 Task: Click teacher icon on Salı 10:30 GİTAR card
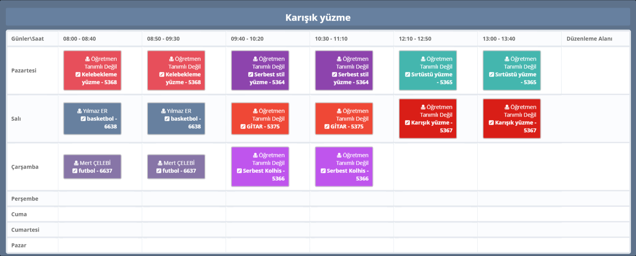(x=339, y=111)
